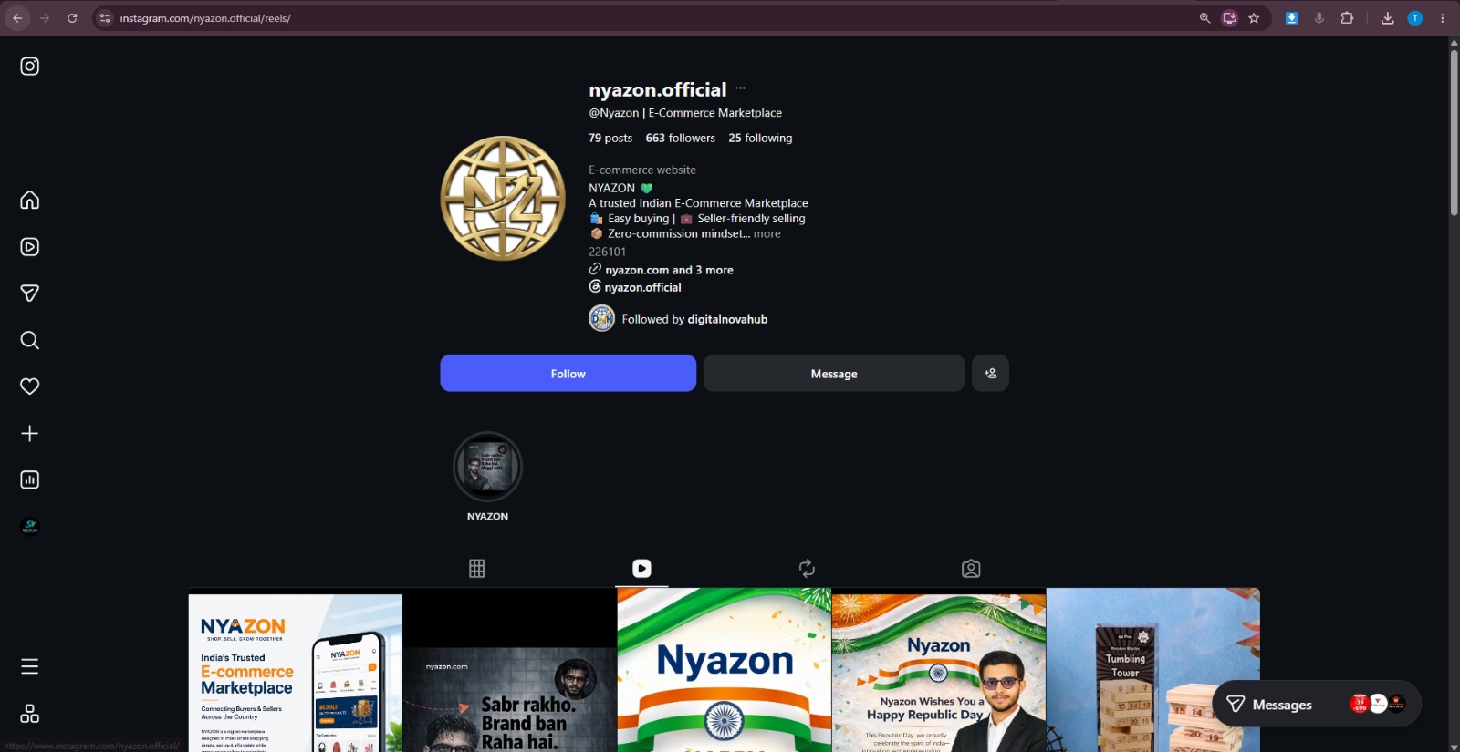The width and height of the screenshot is (1460, 752).
Task: Open Reels from the sidebar
Action: coord(30,247)
